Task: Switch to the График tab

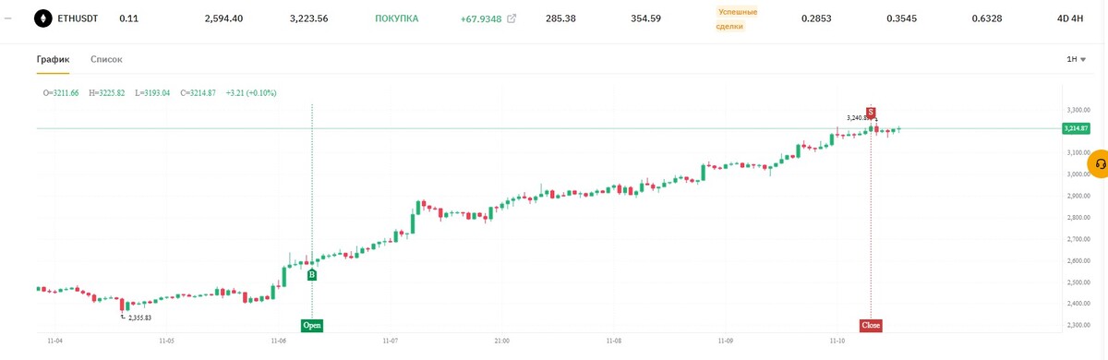Action: pos(53,59)
